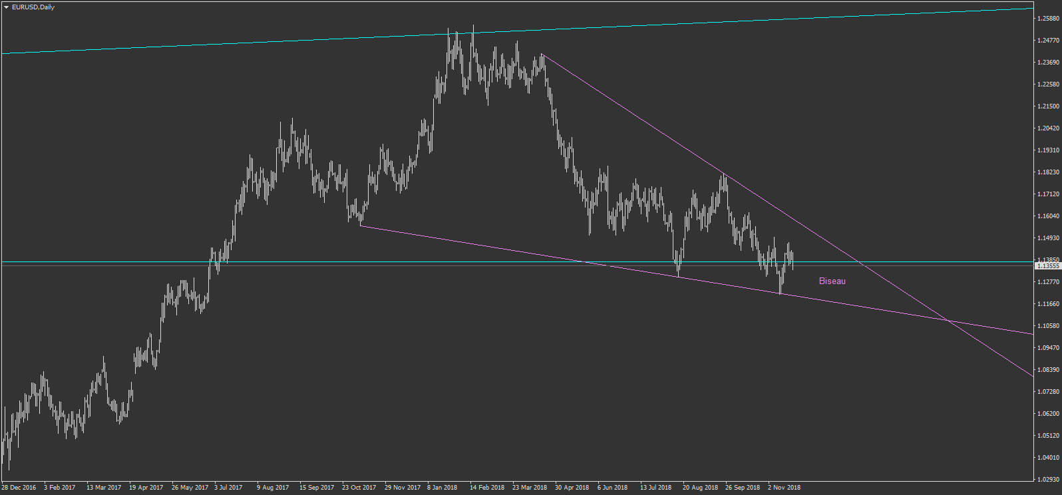
Task: Pick the "1.14930" price level label
Action: click(1048, 238)
